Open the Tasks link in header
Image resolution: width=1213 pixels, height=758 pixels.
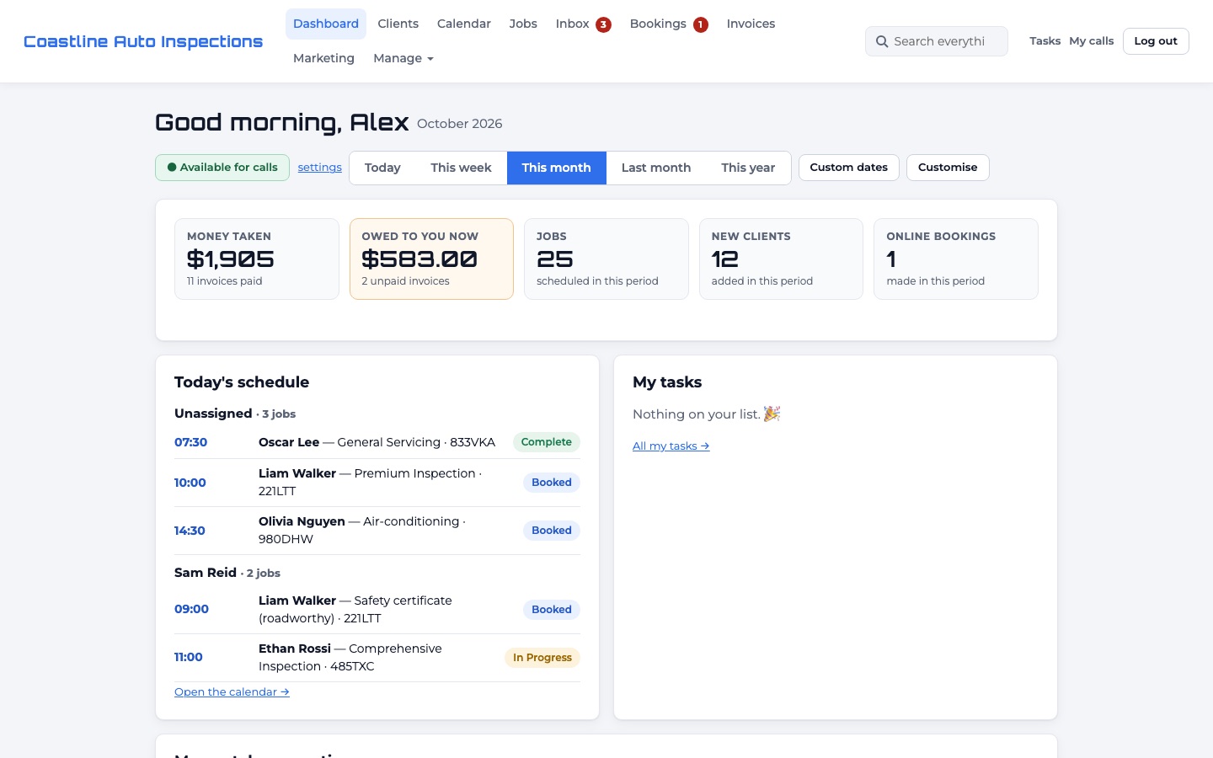(1045, 41)
